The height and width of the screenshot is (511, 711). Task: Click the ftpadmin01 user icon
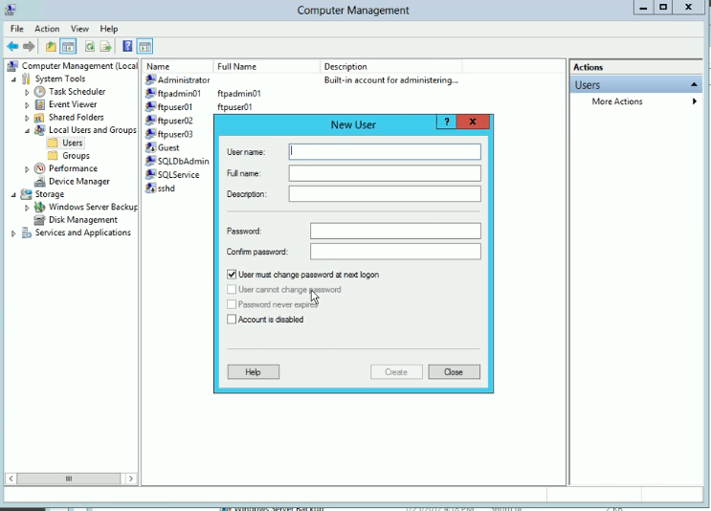tap(150, 94)
